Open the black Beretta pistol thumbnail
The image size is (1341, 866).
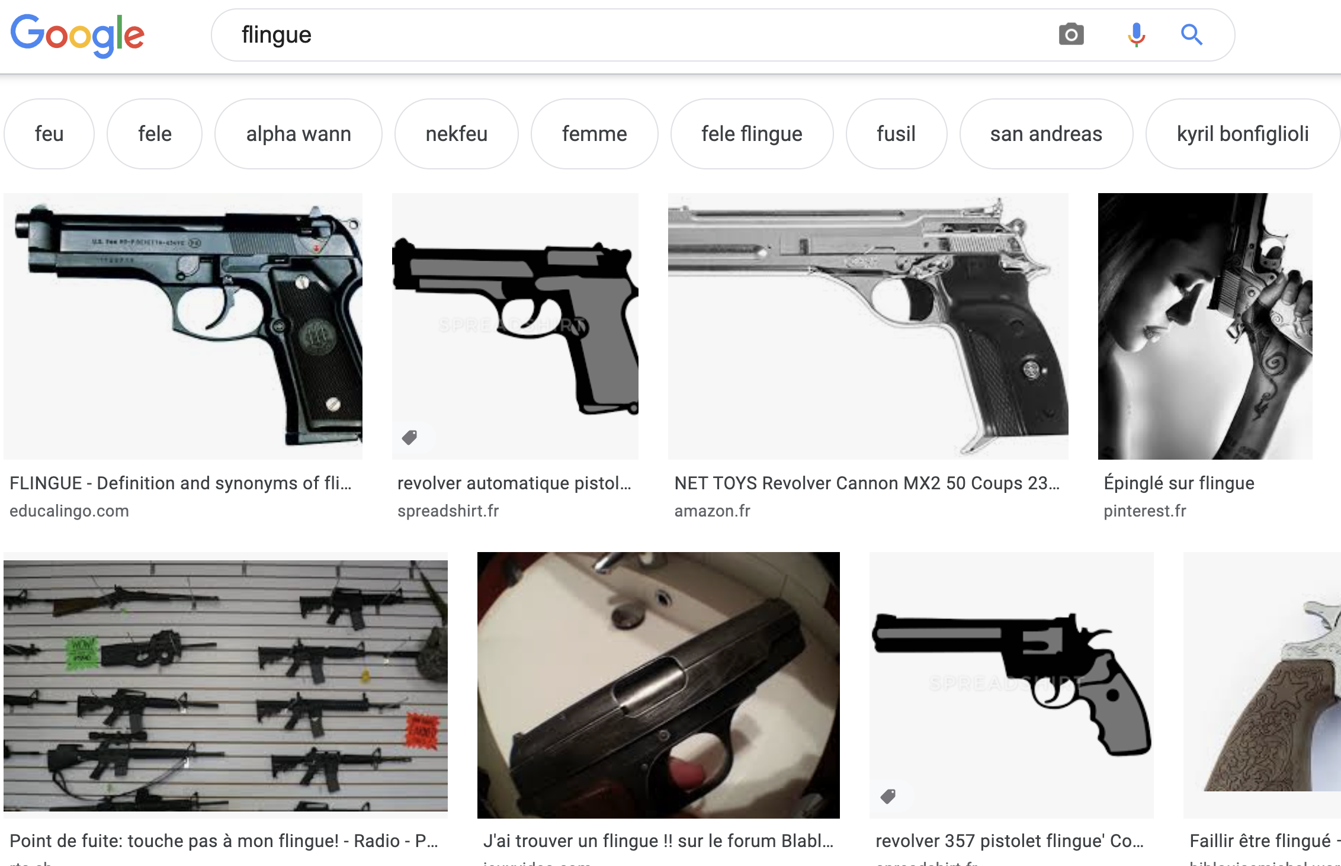(x=183, y=326)
